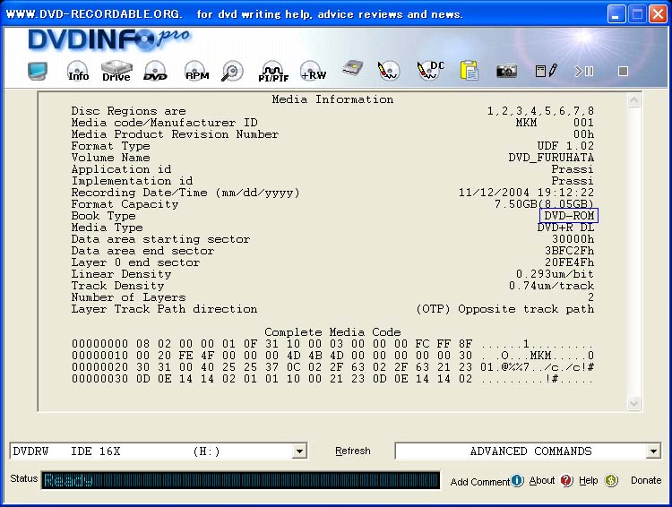This screenshot has height=507, width=672.
Task: Open the DC disc graph tool
Action: click(x=430, y=70)
